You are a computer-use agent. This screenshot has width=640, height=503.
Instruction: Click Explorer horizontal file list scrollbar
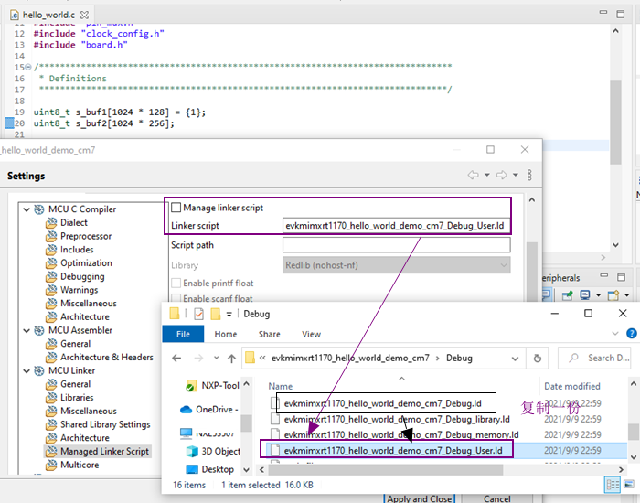click(386, 470)
